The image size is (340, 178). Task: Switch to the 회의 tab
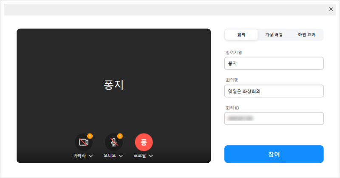(x=241, y=35)
